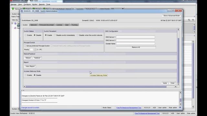Click 'Mode: Basic' status bar entry
207x116 pixels.
coord(107,108)
